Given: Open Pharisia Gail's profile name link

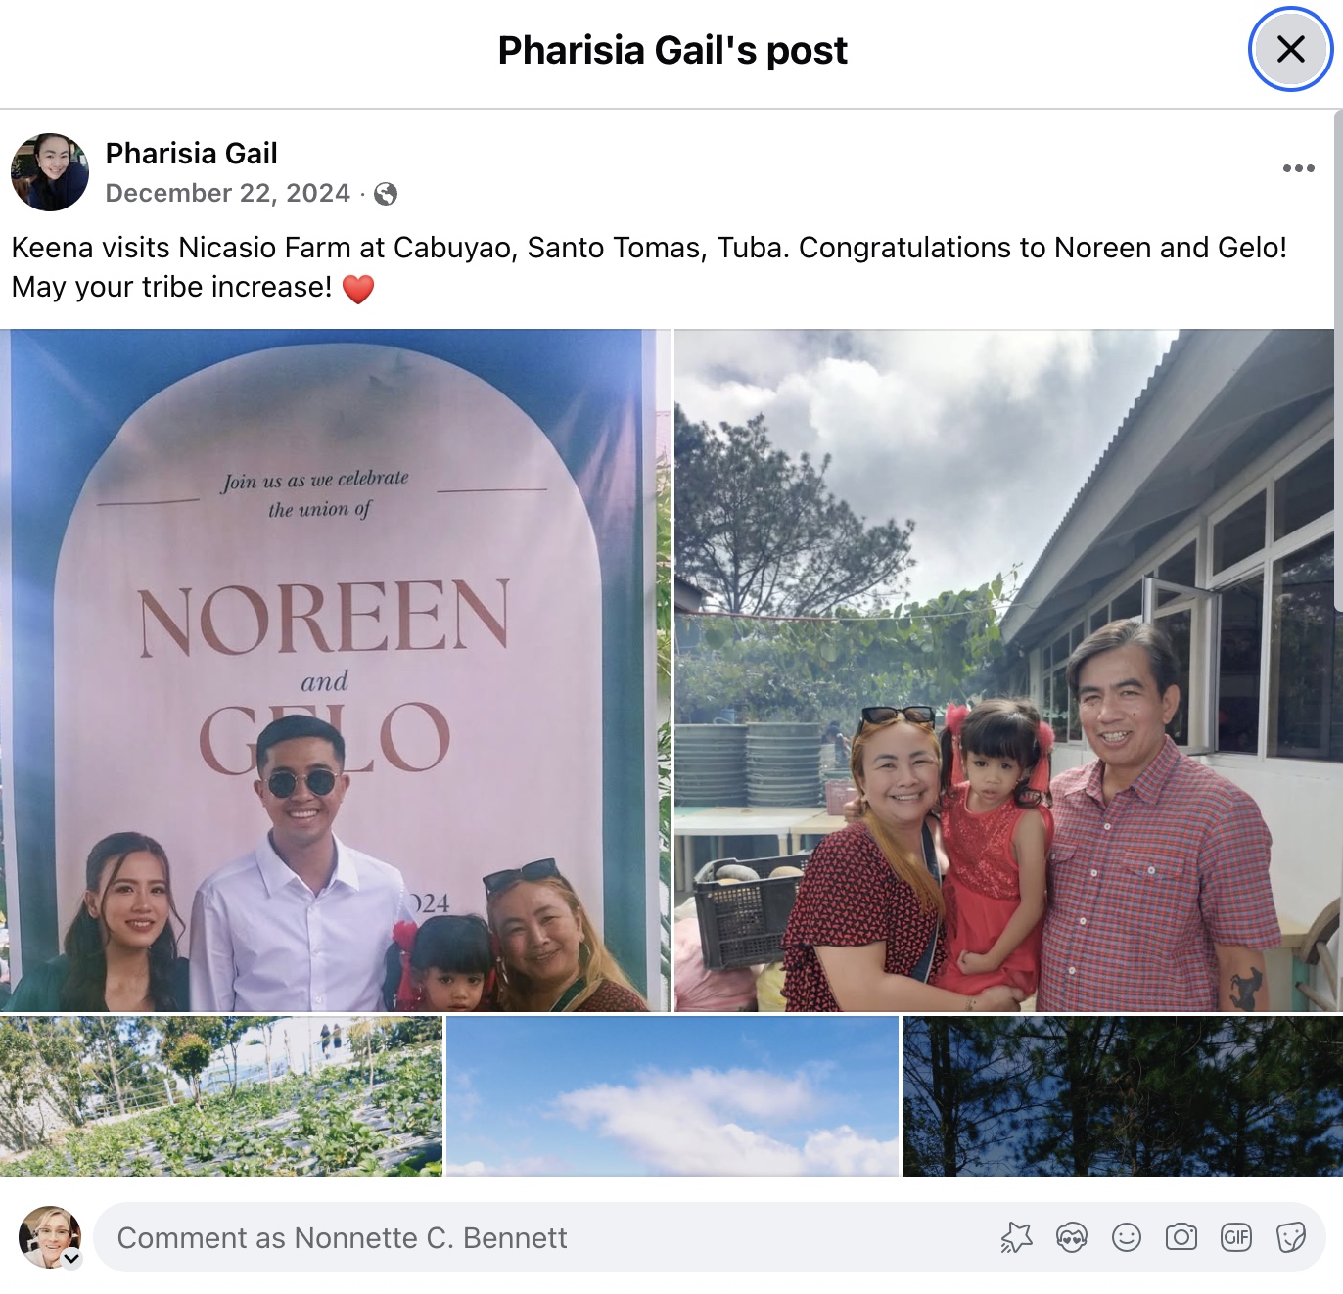Looking at the screenshot, I should [x=192, y=154].
